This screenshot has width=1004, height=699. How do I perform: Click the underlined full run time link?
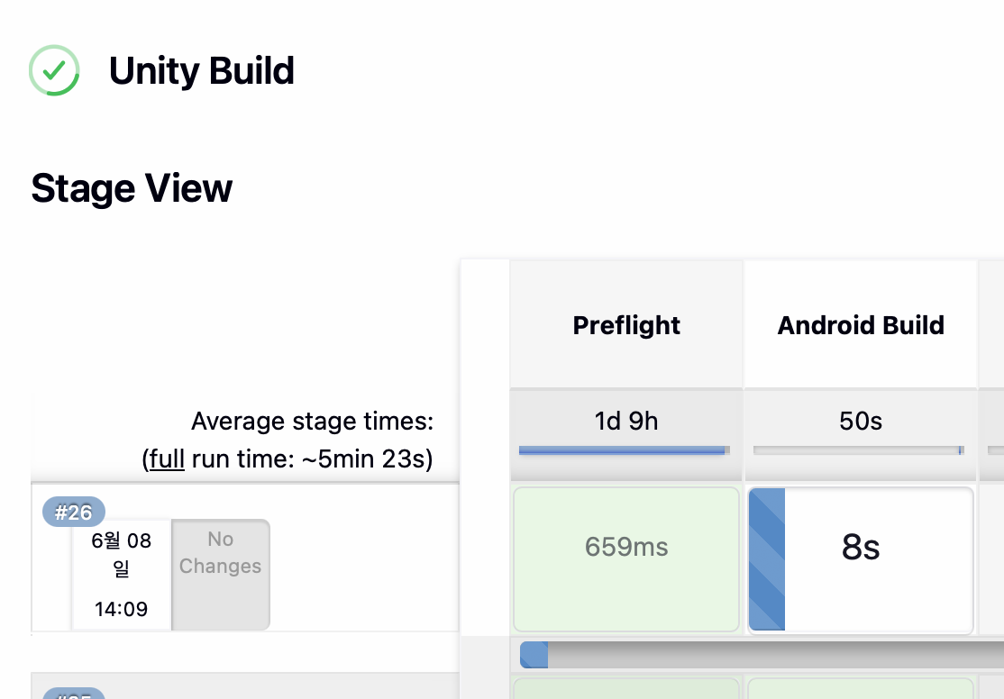pos(167,459)
